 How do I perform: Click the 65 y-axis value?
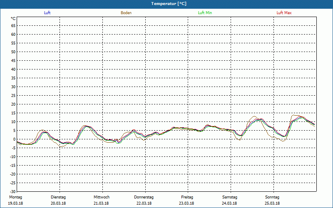pos(13,26)
